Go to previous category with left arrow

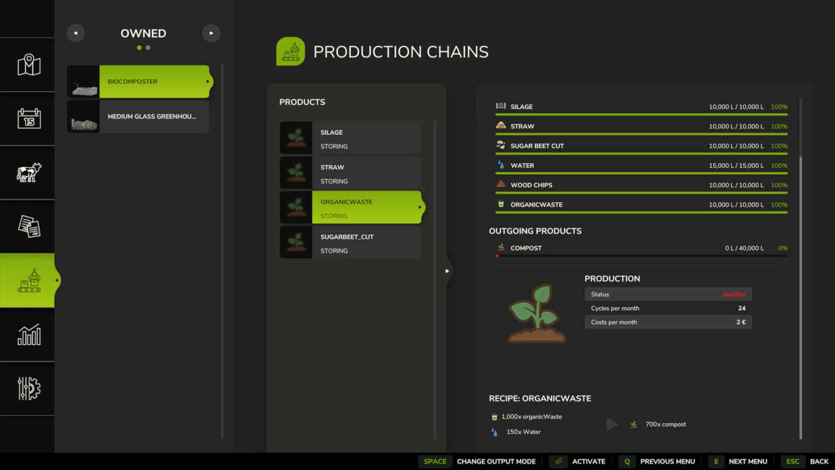(76, 33)
